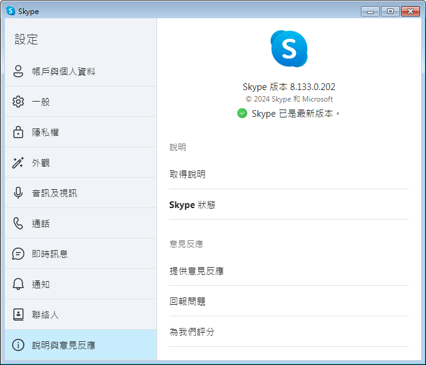426x365 pixels.
Task: Click the padlock icon for Privacy
Action: click(x=18, y=132)
